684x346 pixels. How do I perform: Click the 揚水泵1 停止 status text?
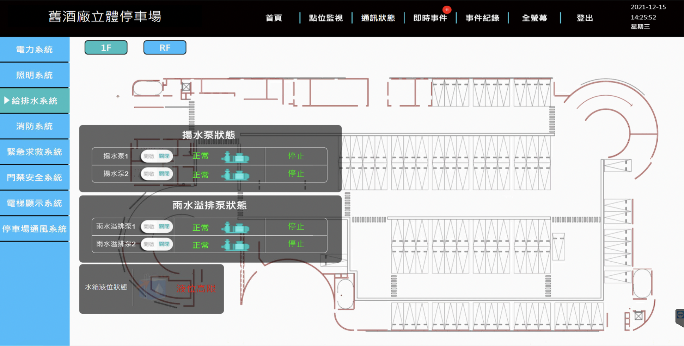[296, 156]
